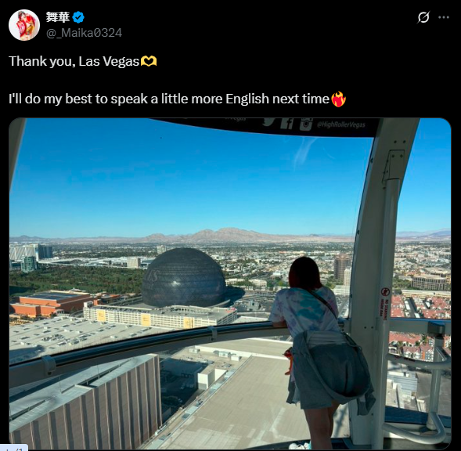The image size is (461, 451).
Task: Click the mountain range on the photo horizon
Action: [x=223, y=235]
